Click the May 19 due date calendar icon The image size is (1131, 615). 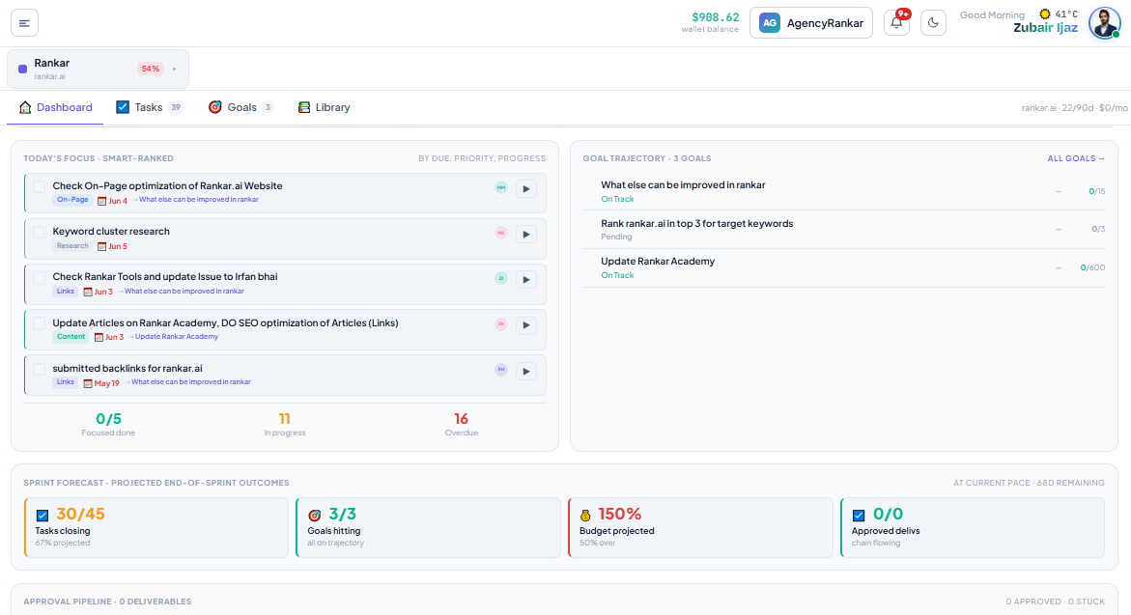(87, 383)
